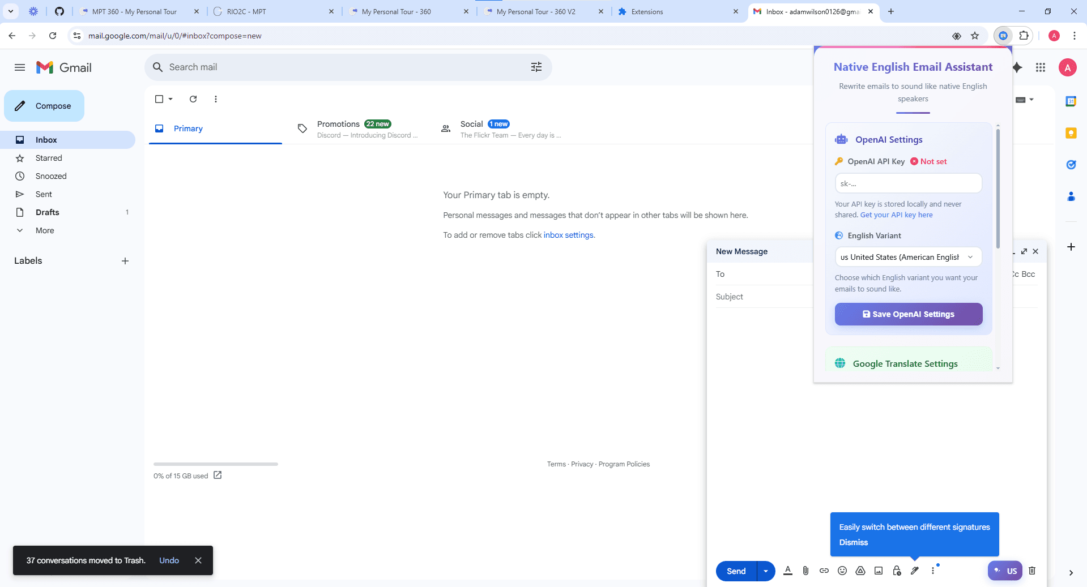Click the refresh inbox icon
This screenshot has width=1087, height=587.
[x=193, y=99]
